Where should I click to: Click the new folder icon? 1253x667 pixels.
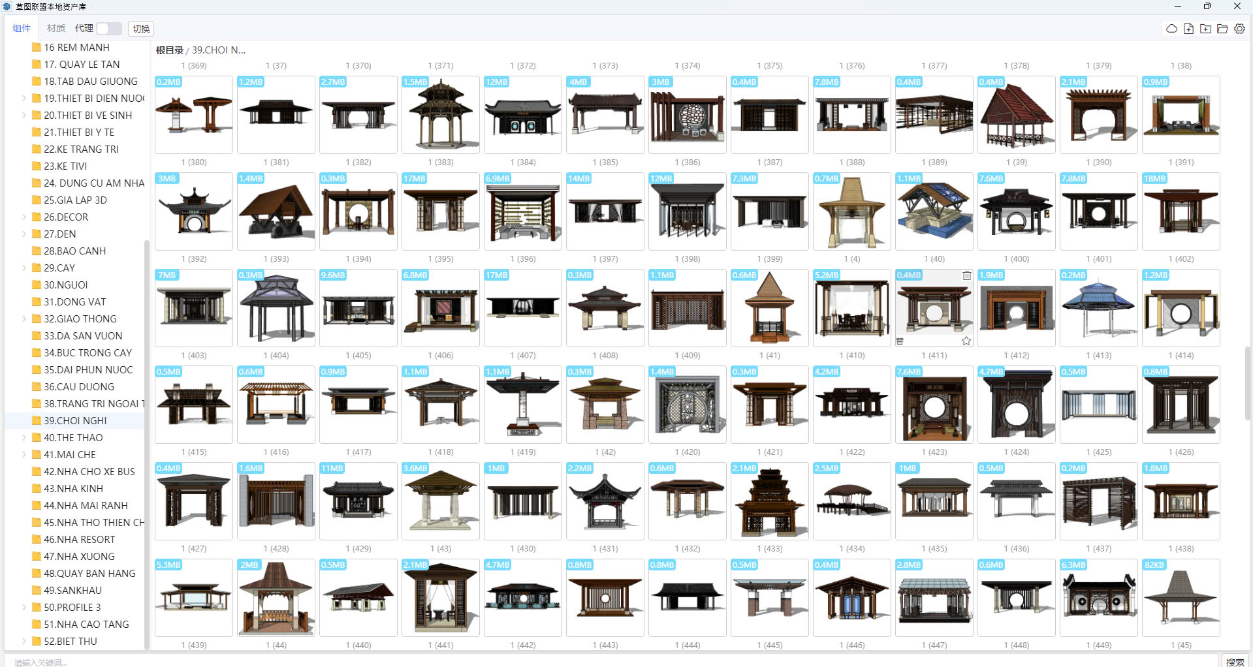[1205, 29]
